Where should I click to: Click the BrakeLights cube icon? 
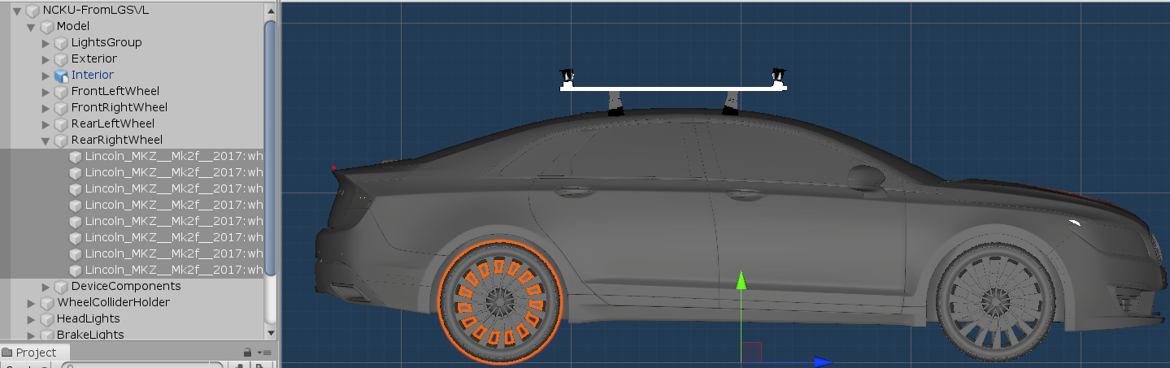click(x=47, y=335)
